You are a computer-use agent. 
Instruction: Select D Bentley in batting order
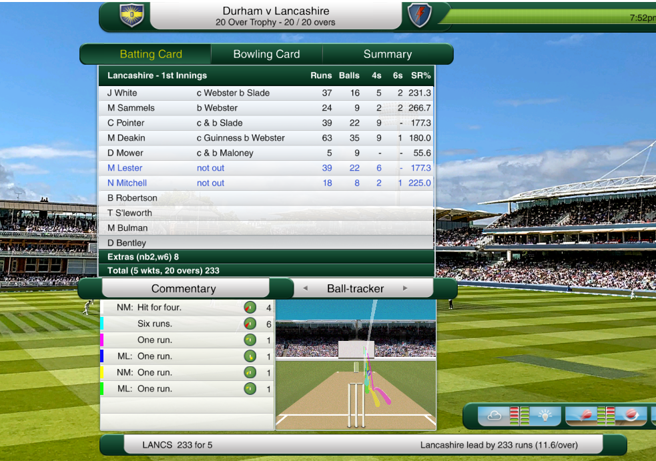[266, 243]
